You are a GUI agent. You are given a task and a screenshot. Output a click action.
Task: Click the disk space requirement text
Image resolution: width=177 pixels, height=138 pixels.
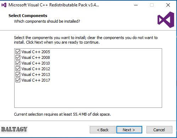click(x=62, y=114)
